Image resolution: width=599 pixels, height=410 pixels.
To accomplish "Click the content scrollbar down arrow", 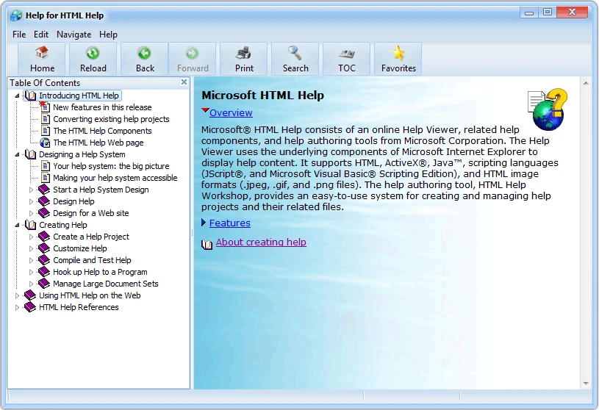I will coord(586,383).
